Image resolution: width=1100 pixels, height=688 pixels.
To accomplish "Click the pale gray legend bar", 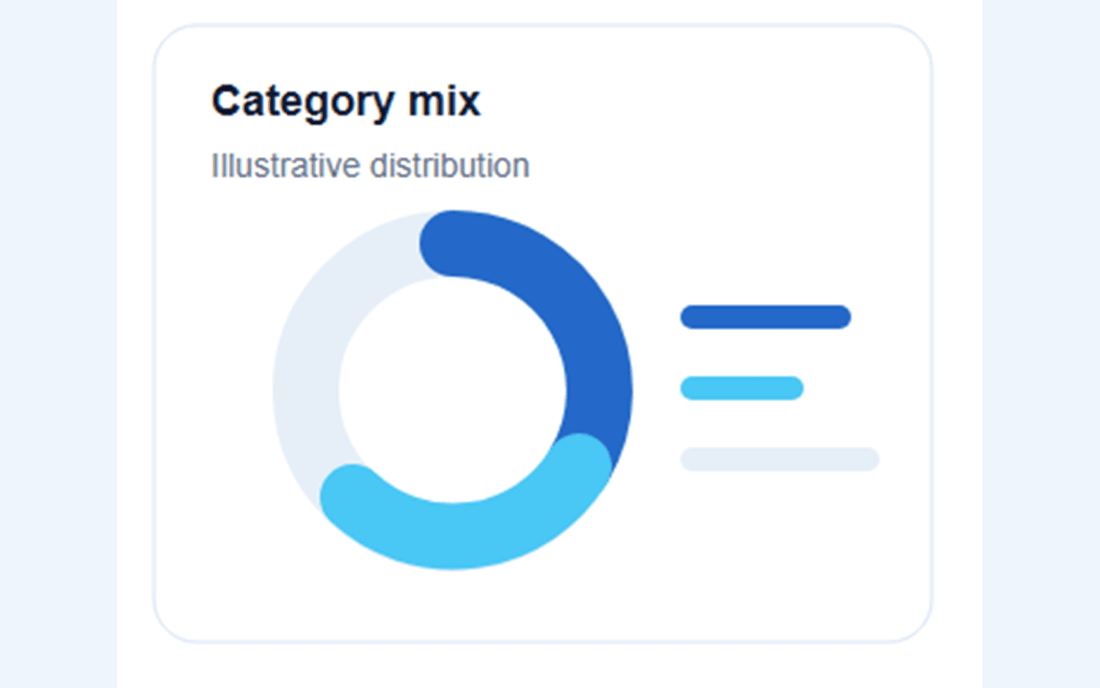I will (780, 460).
